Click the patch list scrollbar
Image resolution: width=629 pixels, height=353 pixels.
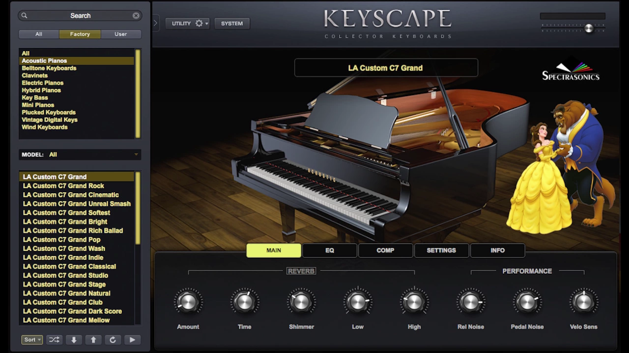(x=138, y=208)
